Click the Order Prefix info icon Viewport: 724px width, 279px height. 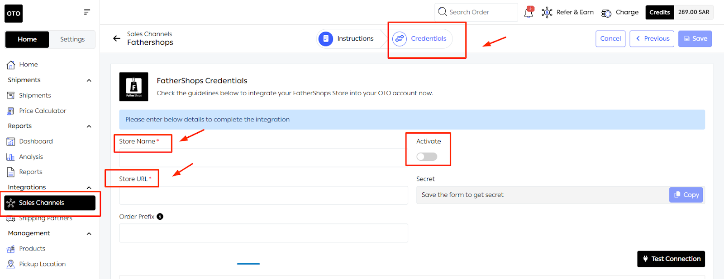[x=160, y=217]
